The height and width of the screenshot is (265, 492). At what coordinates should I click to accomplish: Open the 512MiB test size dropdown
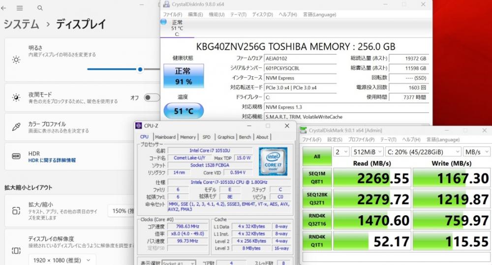tap(367, 152)
